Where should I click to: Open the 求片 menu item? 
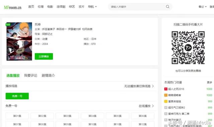[81, 7]
